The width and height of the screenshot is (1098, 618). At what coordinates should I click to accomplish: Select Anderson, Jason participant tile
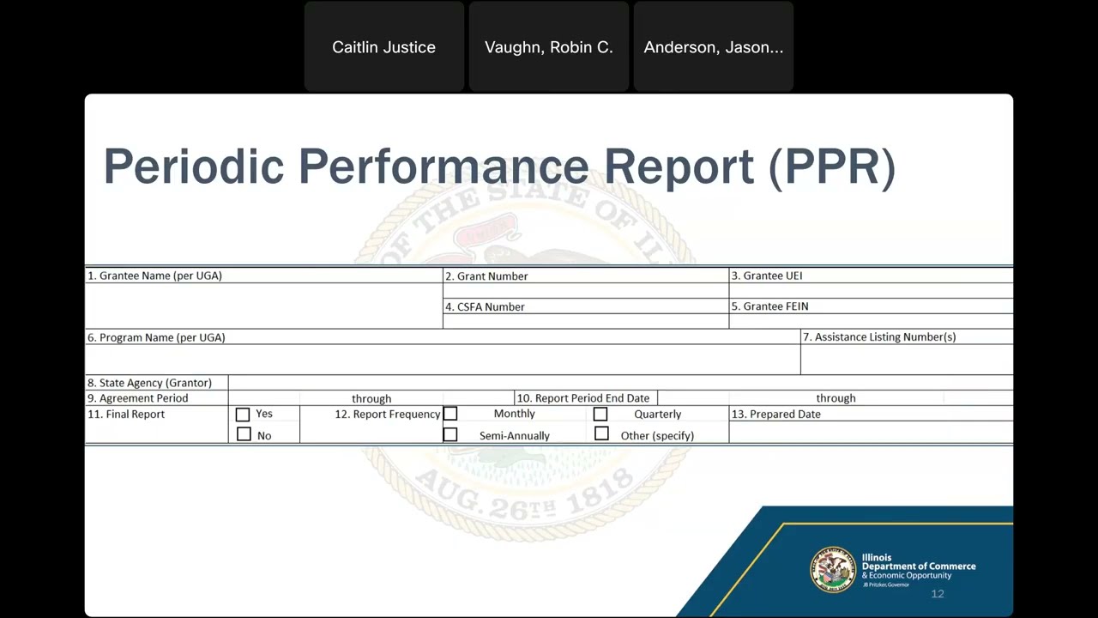point(714,47)
